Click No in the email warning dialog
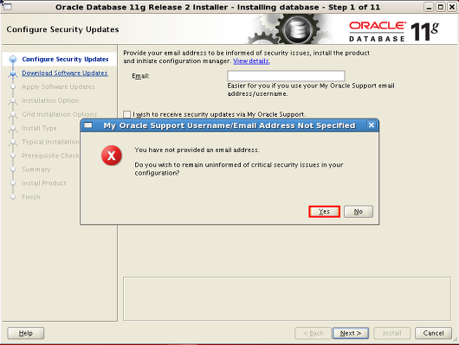This screenshot has height=345, width=459. pos(359,211)
